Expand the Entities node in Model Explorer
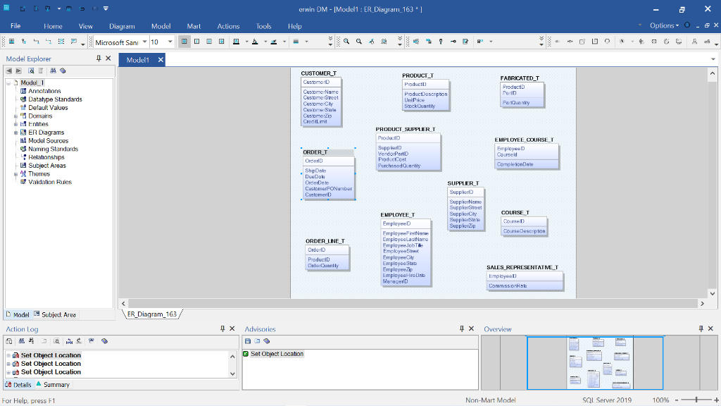This screenshot has width=721, height=406. pyautogui.click(x=15, y=124)
